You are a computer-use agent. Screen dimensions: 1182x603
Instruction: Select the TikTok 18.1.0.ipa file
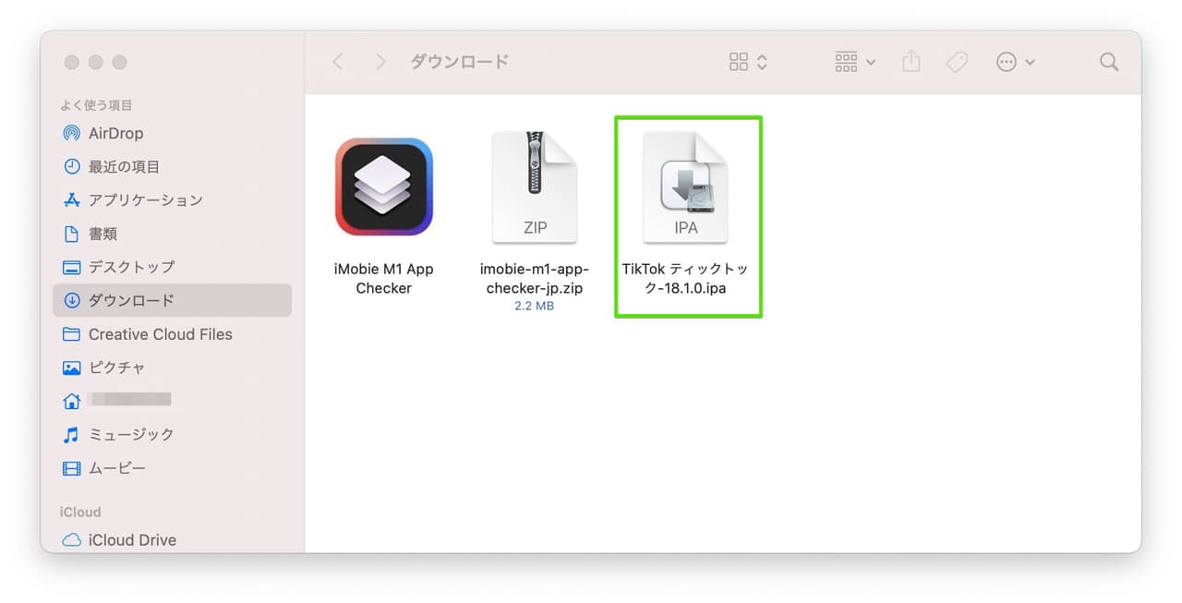686,187
